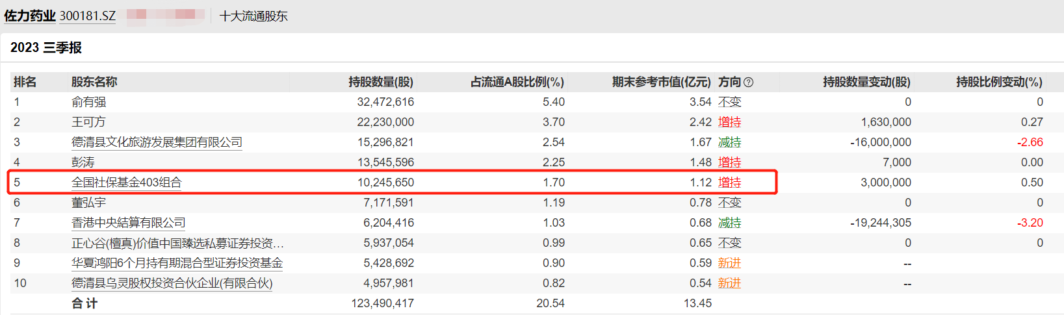
Task: Open 华夏鸿阳6个月持有期混合型证券投资基金 link
Action: [177, 263]
